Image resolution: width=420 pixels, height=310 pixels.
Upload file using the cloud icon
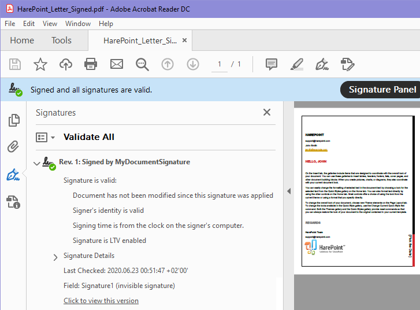[66, 64]
